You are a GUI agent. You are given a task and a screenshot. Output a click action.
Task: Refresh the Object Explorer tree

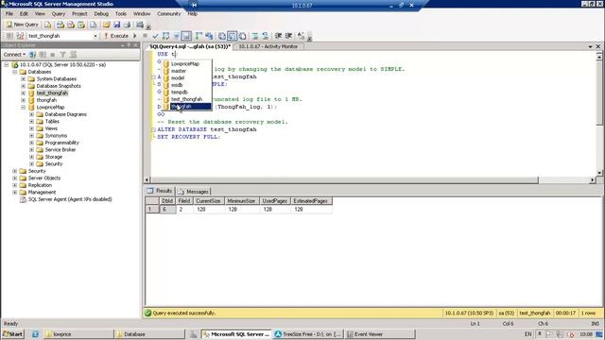73,55
